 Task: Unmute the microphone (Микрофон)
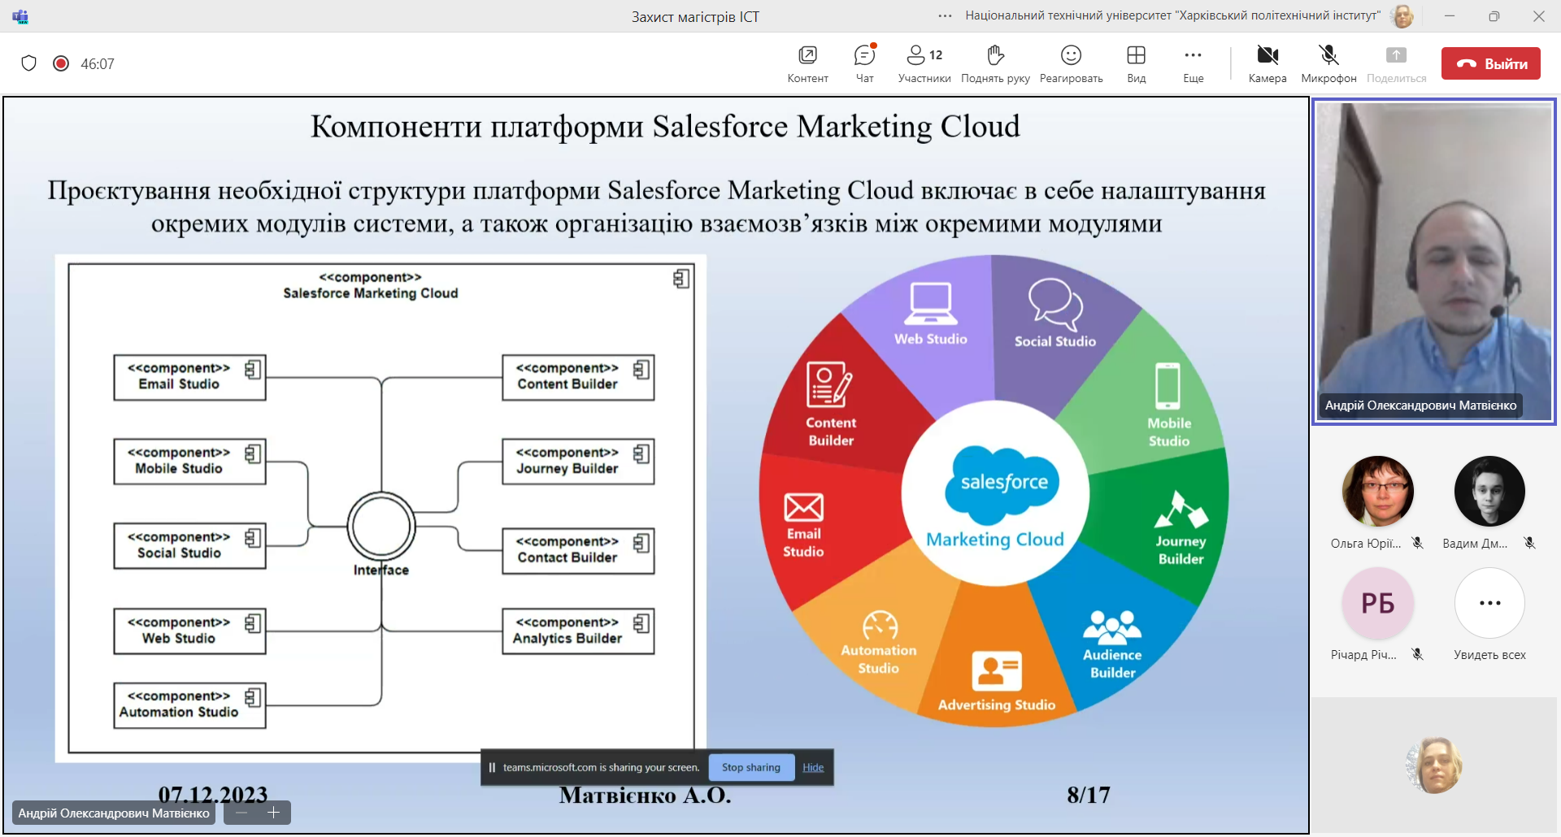pos(1328,63)
